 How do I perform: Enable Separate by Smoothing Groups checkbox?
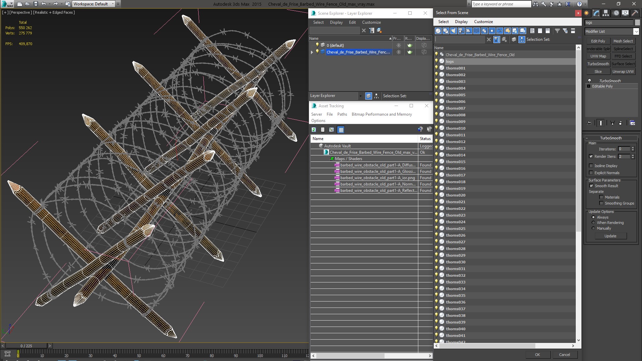[601, 203]
